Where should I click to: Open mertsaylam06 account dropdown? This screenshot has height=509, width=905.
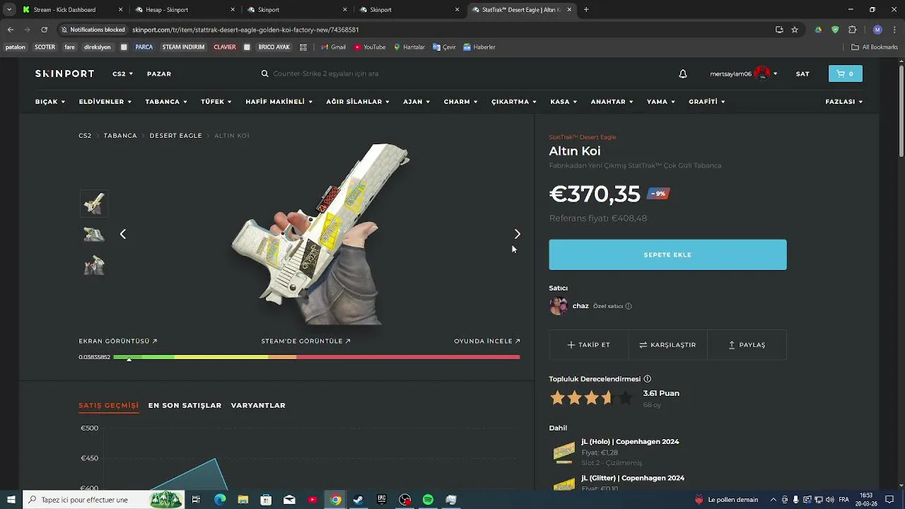pyautogui.click(x=744, y=74)
